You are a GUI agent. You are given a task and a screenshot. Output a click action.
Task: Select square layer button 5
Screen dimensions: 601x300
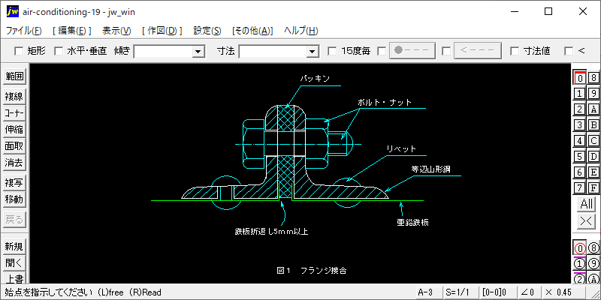[579, 157]
